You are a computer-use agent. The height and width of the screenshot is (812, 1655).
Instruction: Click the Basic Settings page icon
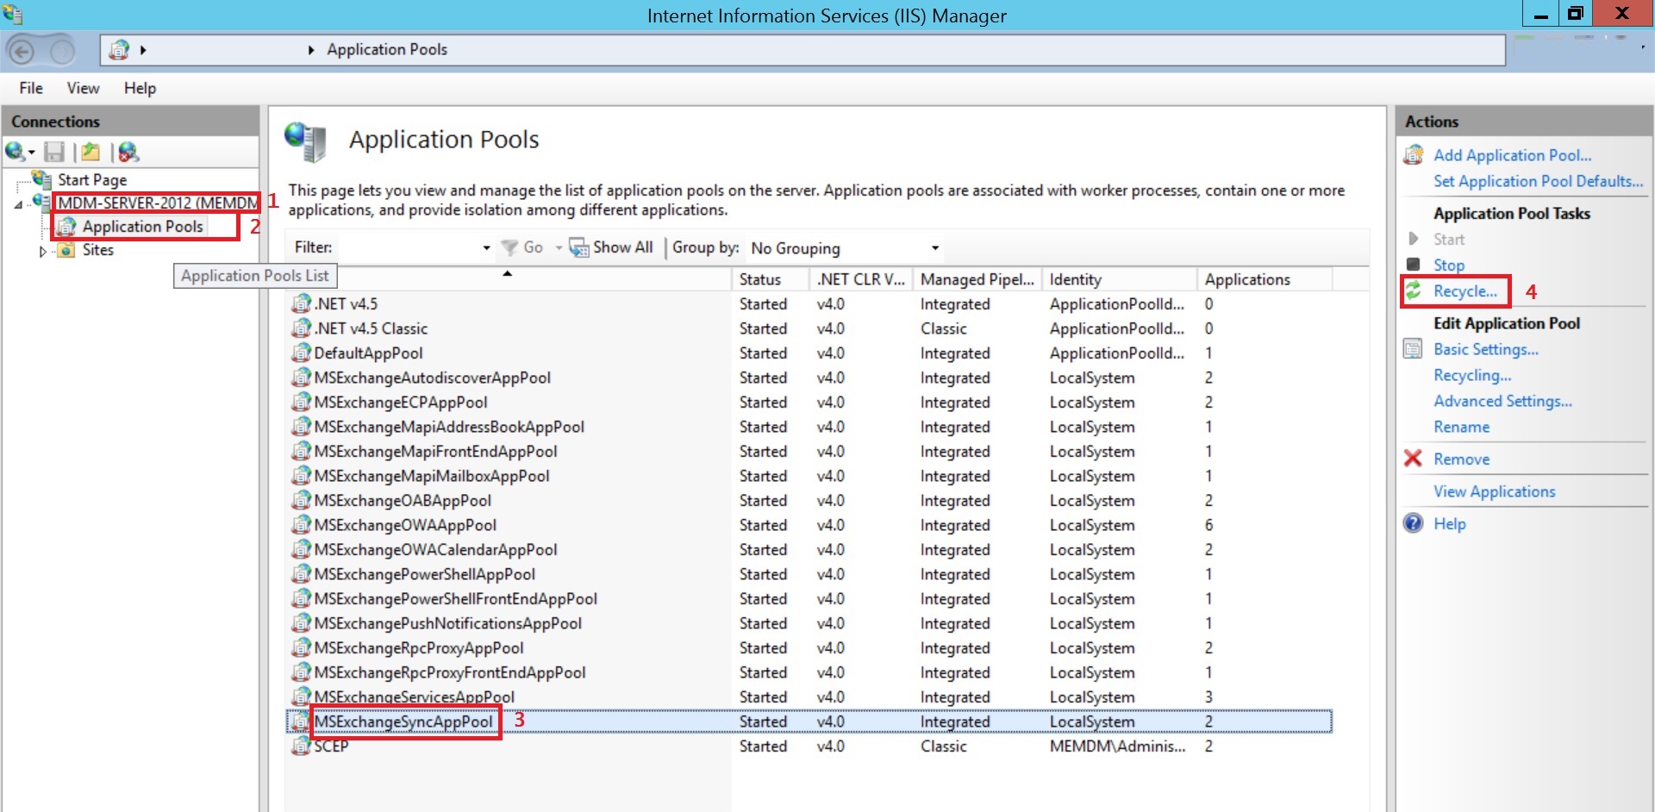(x=1414, y=349)
